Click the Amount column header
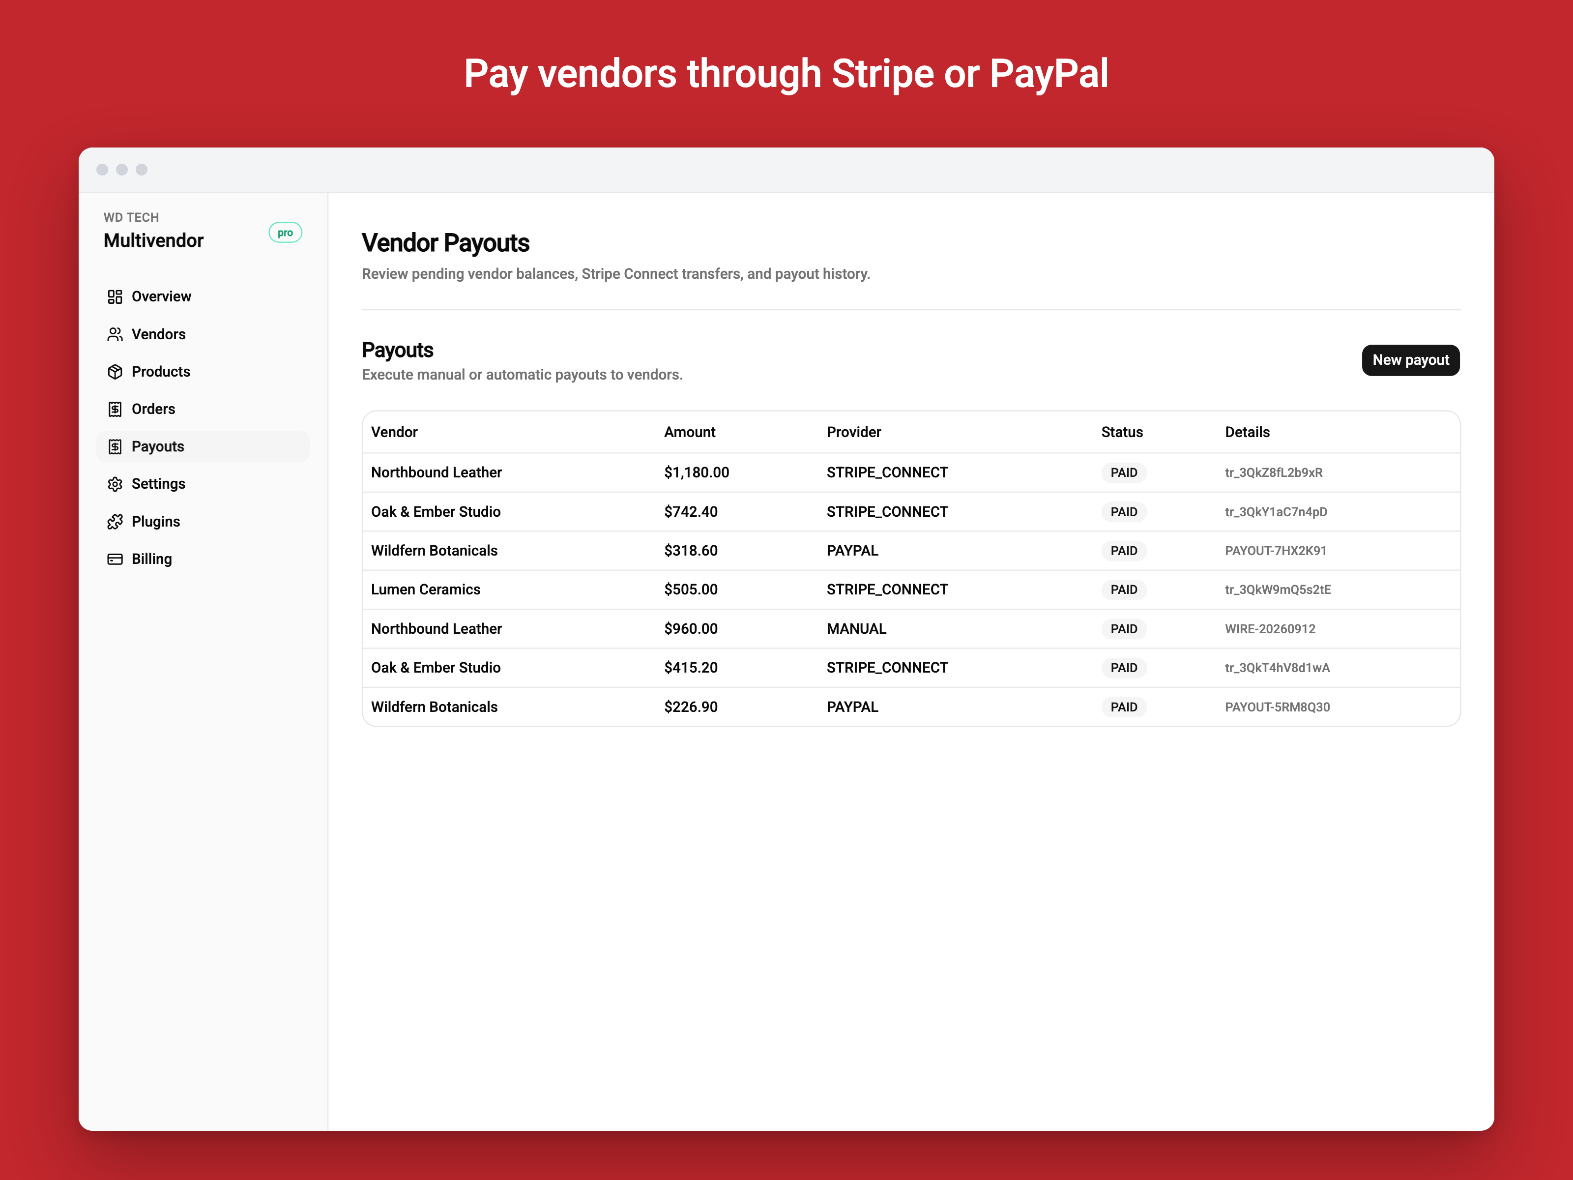 pos(689,432)
